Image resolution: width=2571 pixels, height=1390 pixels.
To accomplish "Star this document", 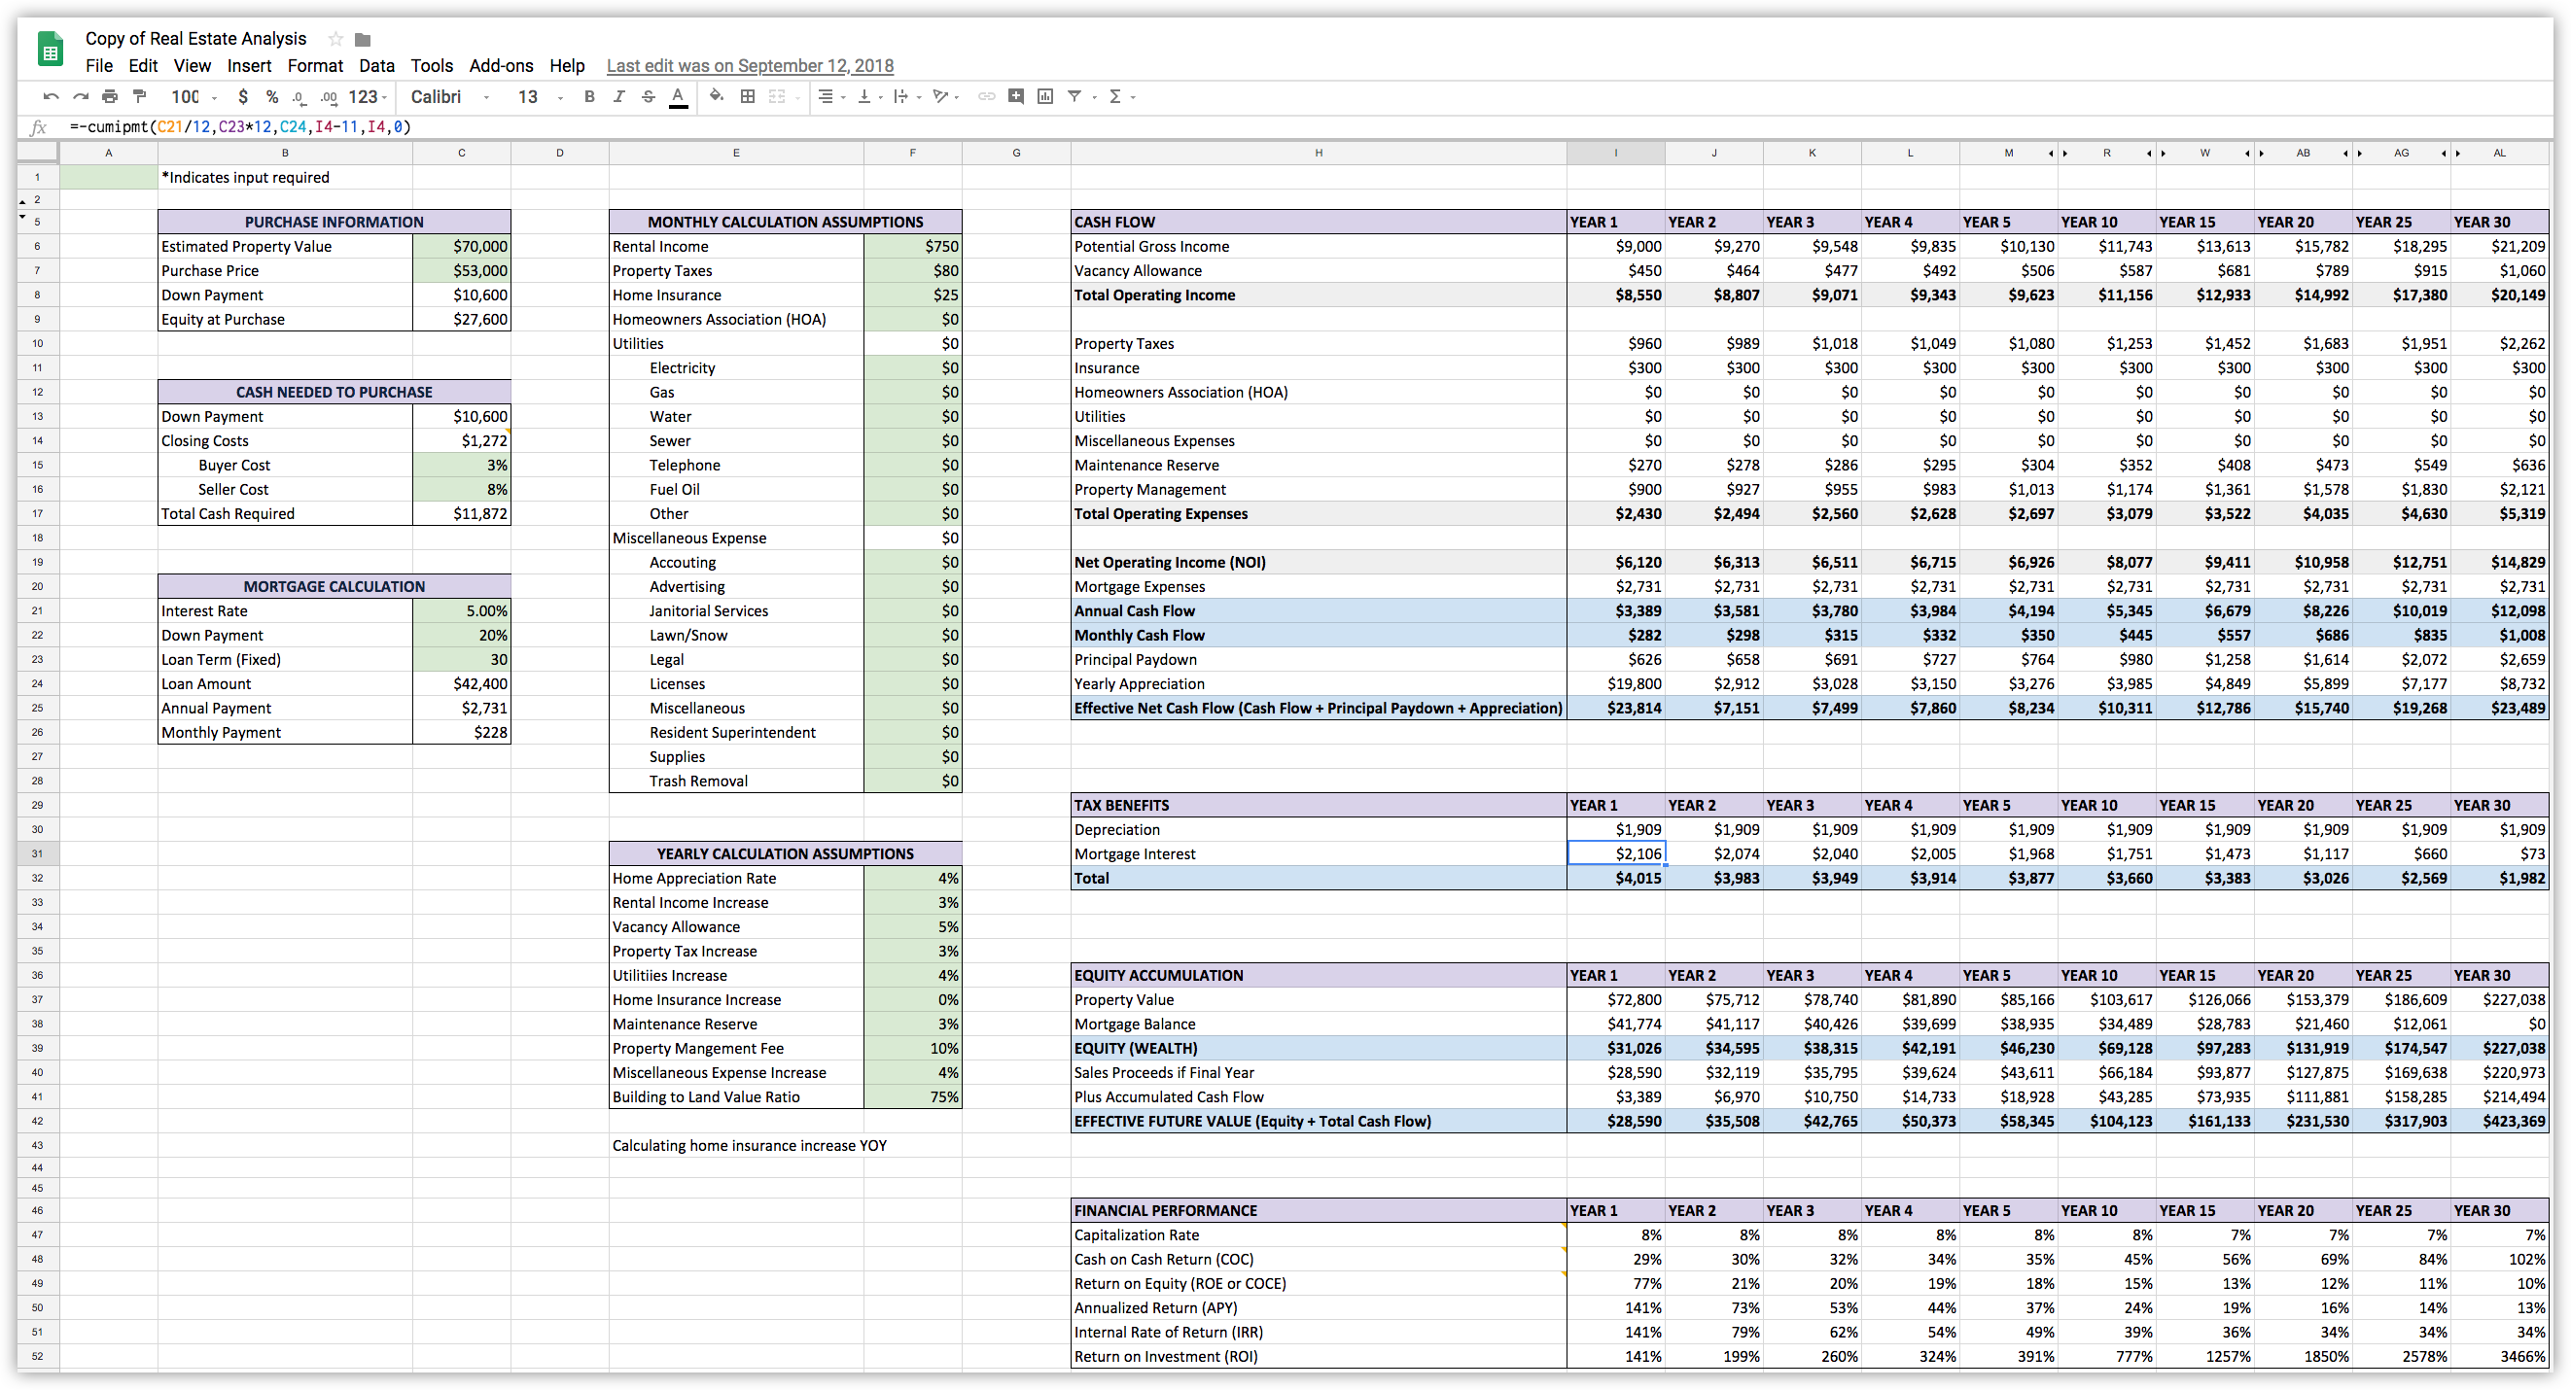I will (335, 39).
